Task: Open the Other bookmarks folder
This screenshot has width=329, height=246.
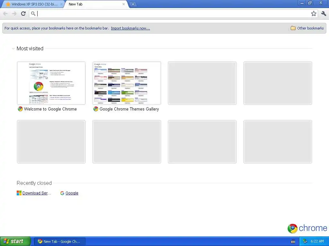Action: (307, 28)
